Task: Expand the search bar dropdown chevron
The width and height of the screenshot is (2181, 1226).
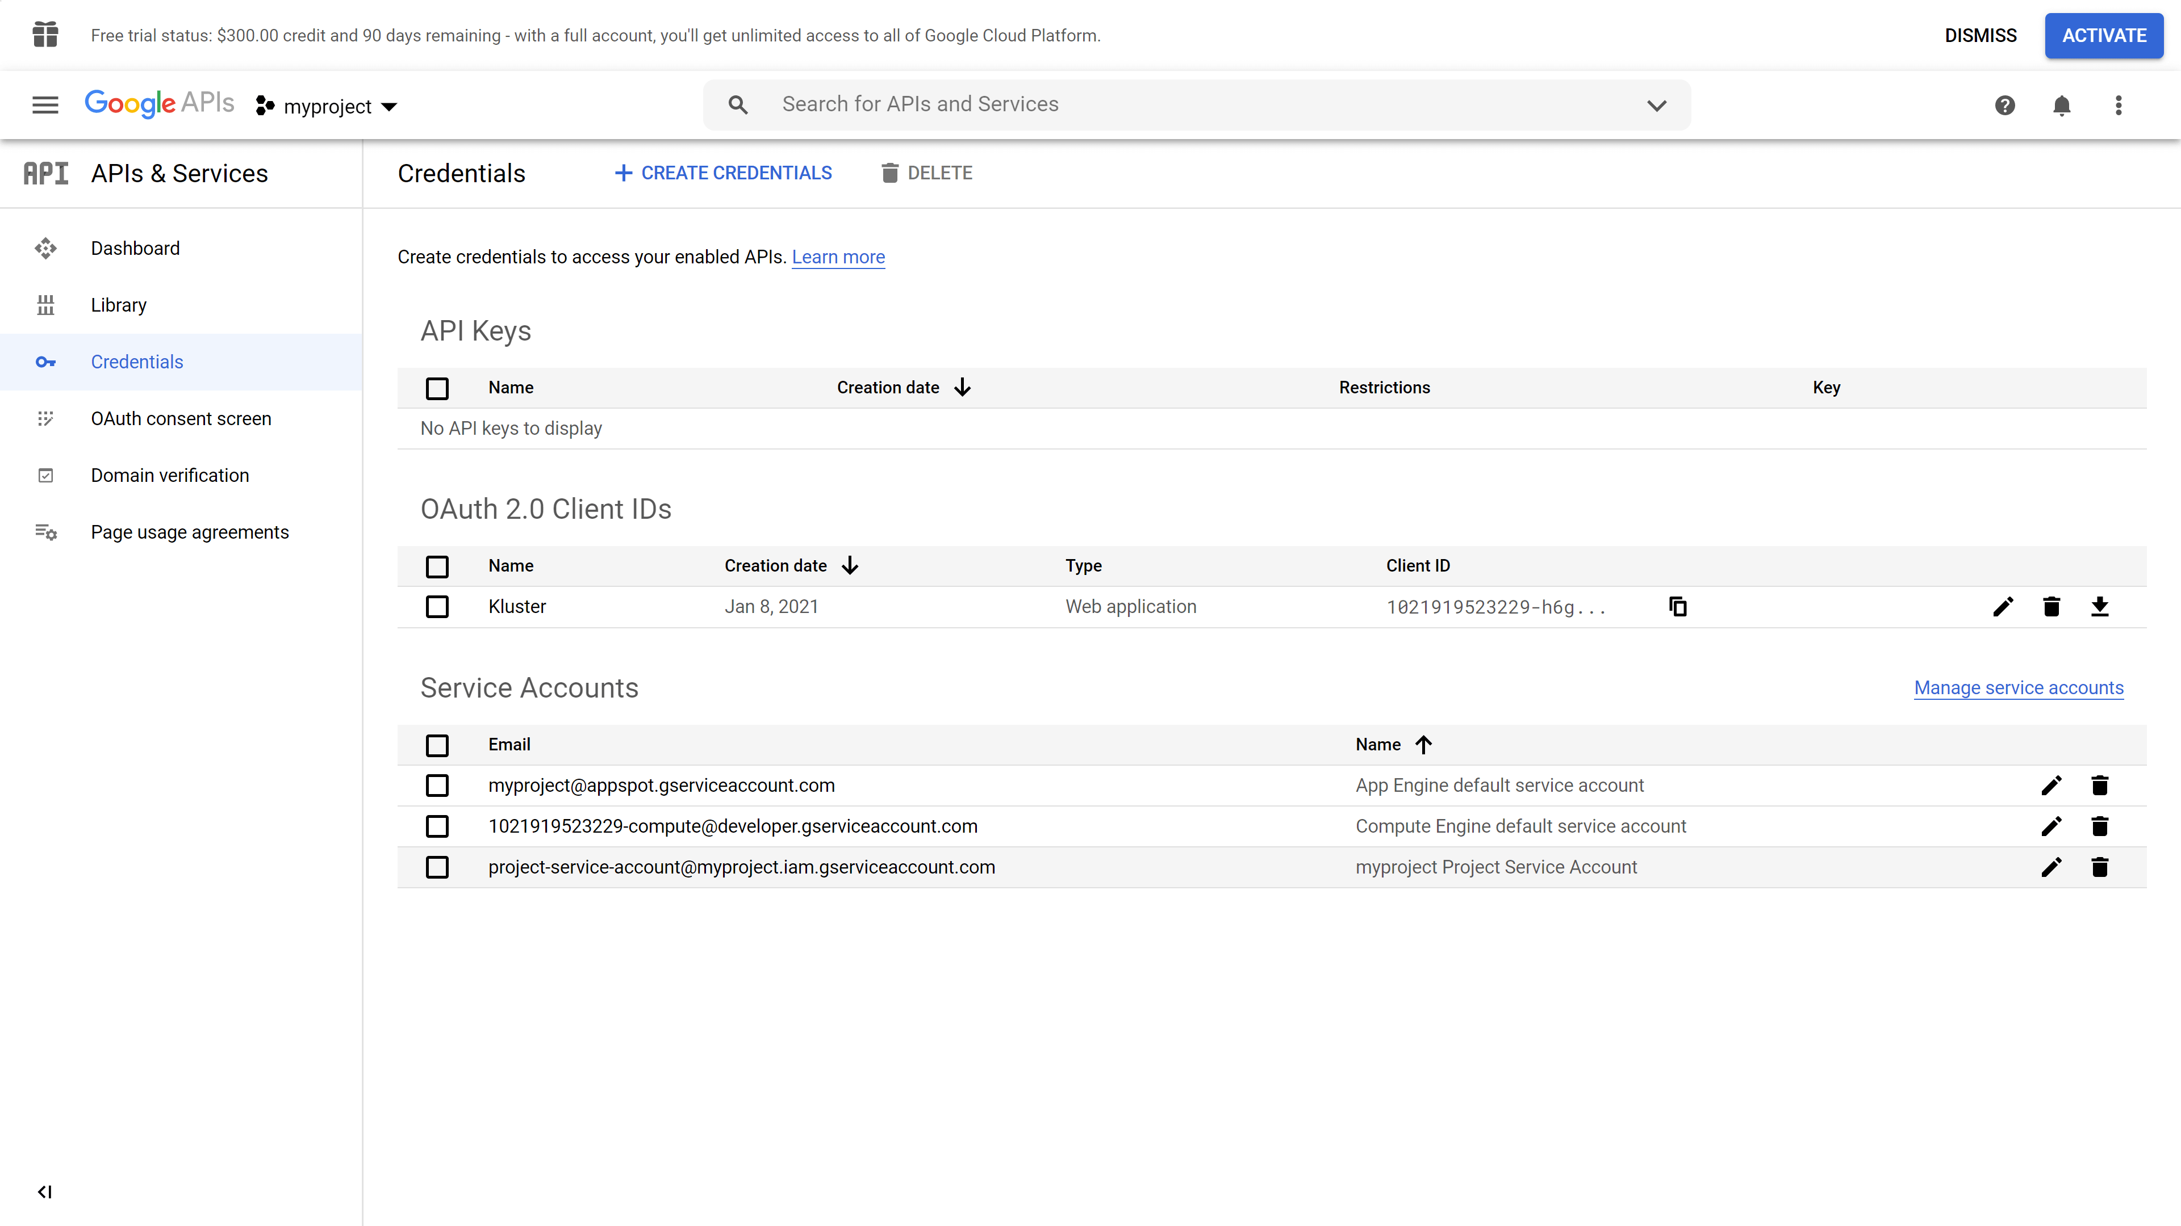Action: [x=1656, y=106]
